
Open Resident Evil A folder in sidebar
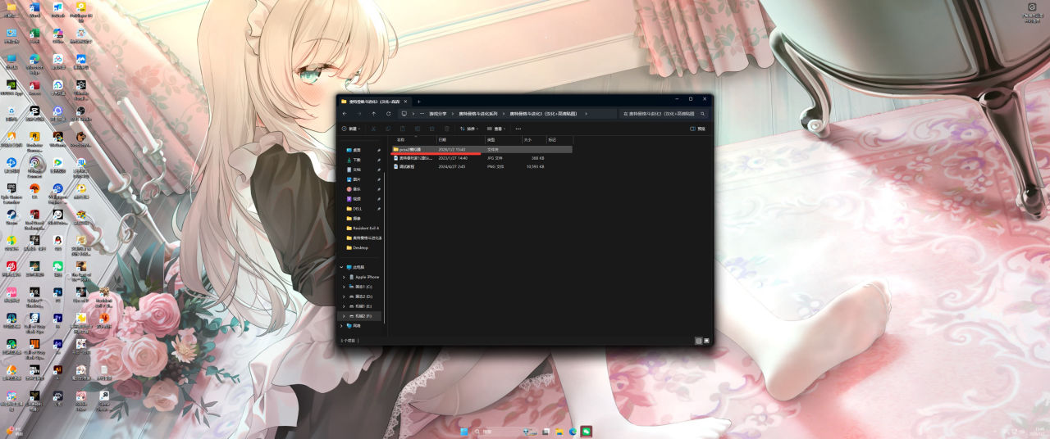pyautogui.click(x=361, y=229)
